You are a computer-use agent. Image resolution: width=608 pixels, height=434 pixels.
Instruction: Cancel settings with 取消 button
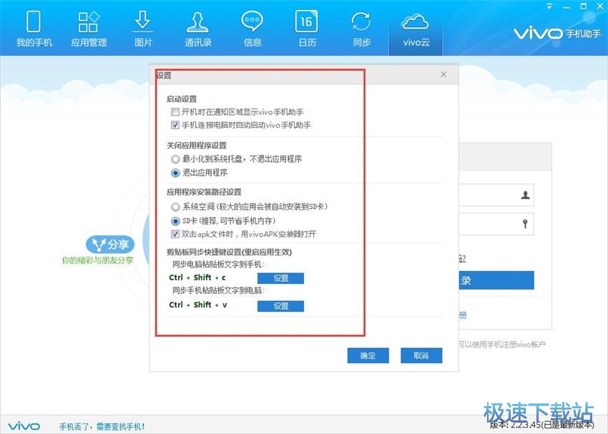point(421,355)
